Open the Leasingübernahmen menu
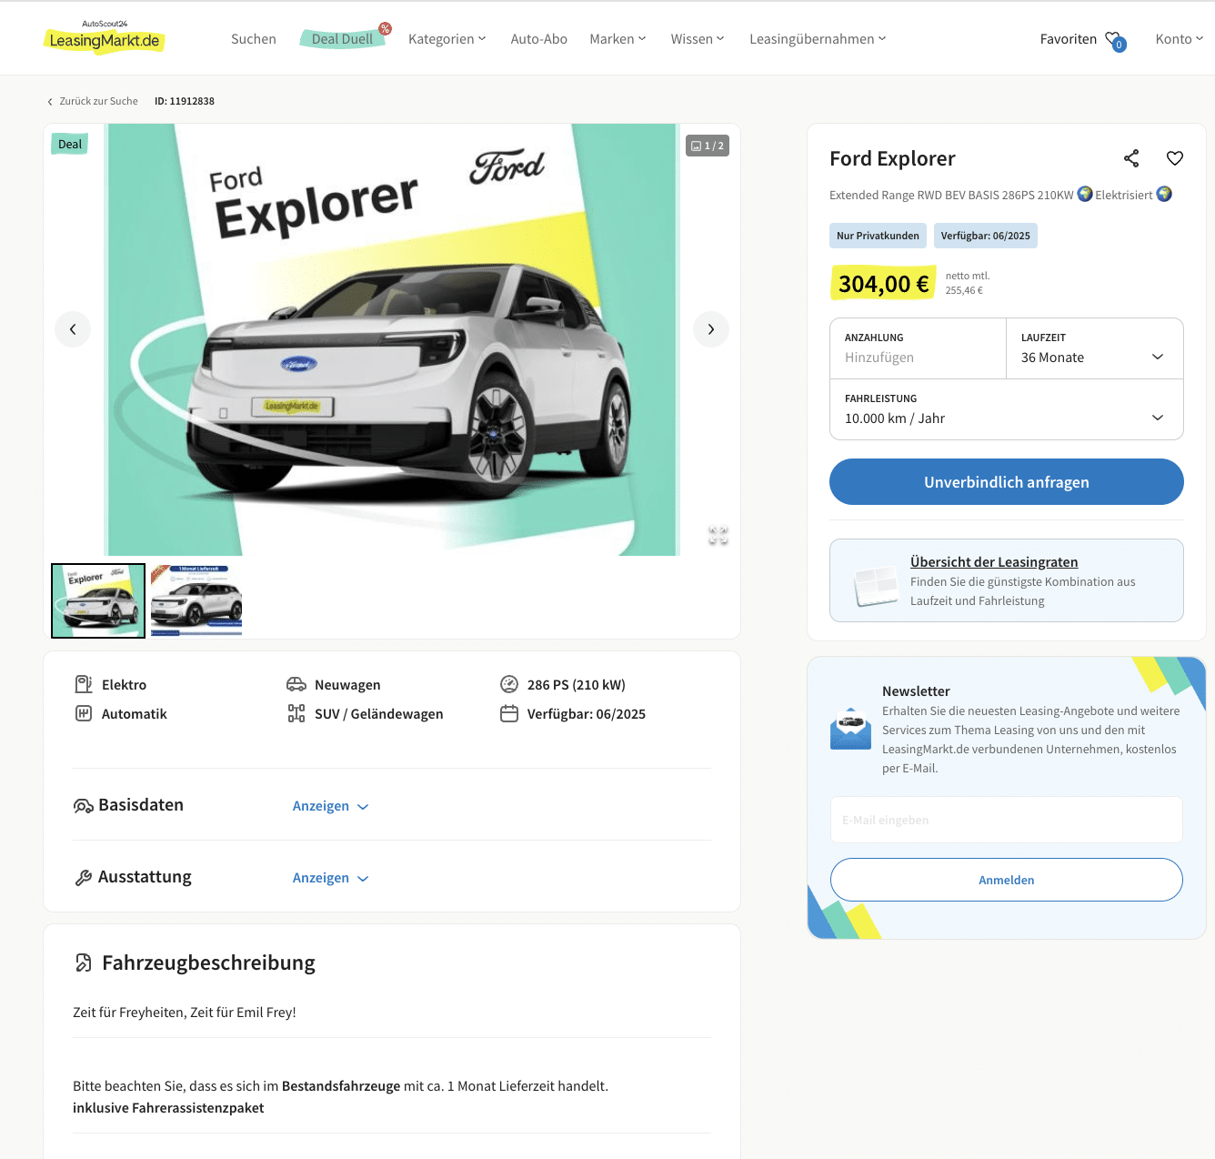Viewport: 1215px width, 1159px height. [x=818, y=39]
